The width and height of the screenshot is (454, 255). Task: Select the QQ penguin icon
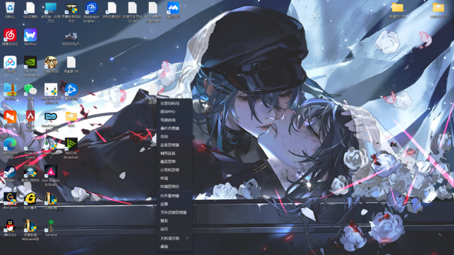(x=10, y=228)
